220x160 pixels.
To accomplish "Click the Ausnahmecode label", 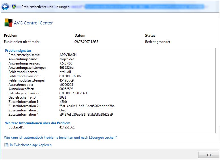I will [21, 85].
